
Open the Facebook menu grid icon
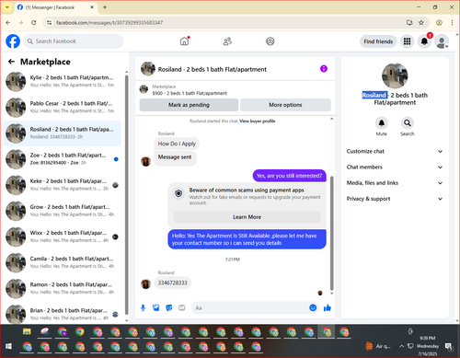click(407, 41)
